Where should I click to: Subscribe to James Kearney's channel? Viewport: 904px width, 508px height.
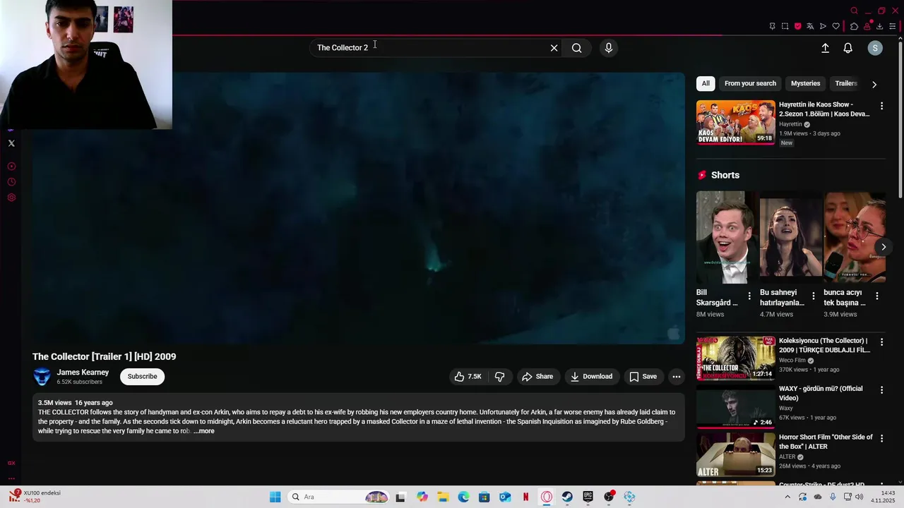(143, 377)
